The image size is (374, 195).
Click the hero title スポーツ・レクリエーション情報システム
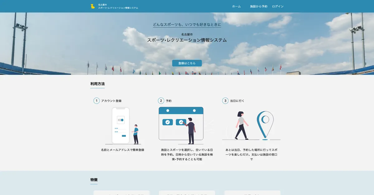coord(187,40)
